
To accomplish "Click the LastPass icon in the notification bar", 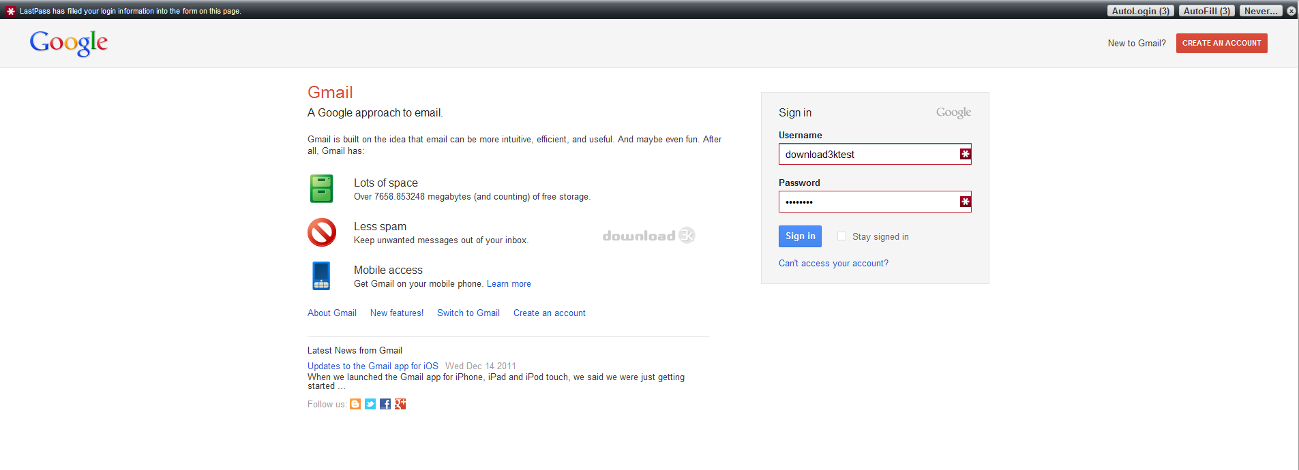I will 10,11.
